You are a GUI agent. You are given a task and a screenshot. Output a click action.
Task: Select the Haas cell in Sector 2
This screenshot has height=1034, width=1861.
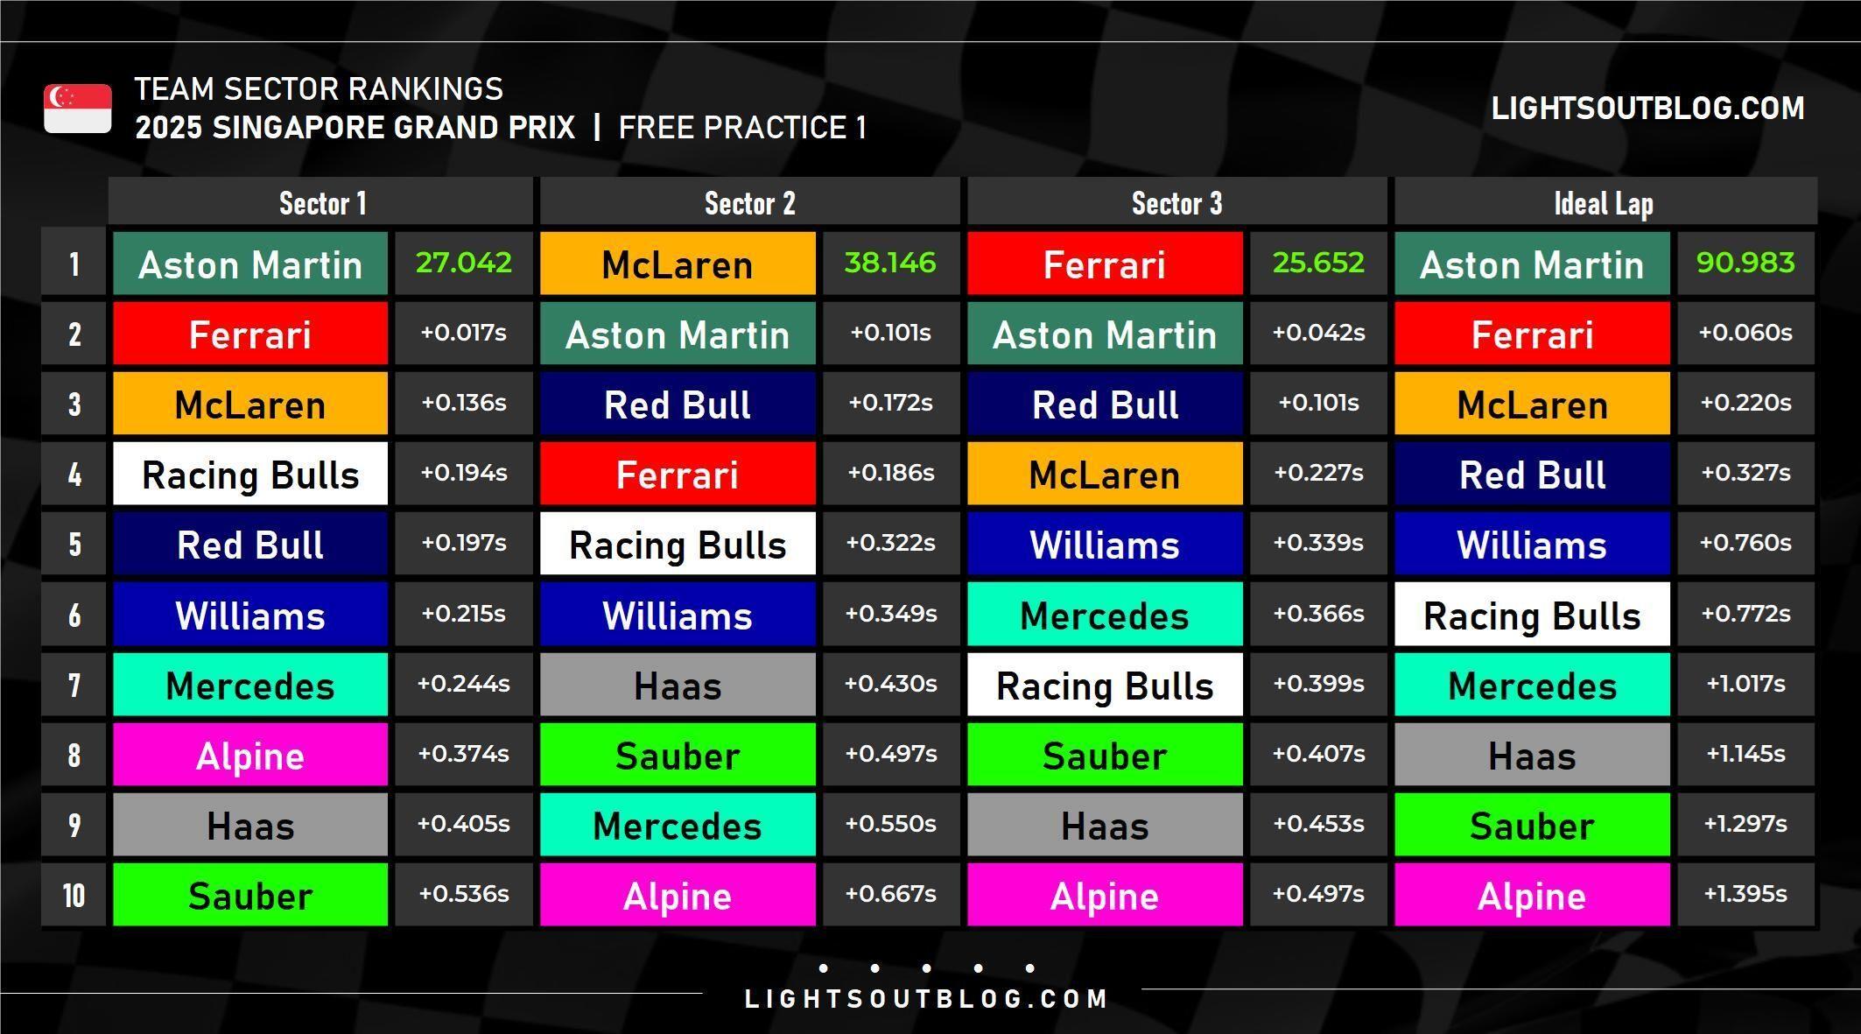(x=678, y=685)
